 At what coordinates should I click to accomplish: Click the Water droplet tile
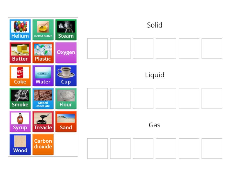(x=43, y=75)
